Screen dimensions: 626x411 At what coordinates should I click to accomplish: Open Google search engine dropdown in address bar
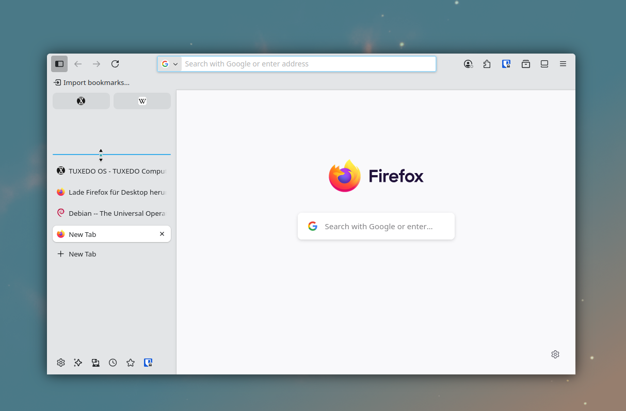click(169, 64)
